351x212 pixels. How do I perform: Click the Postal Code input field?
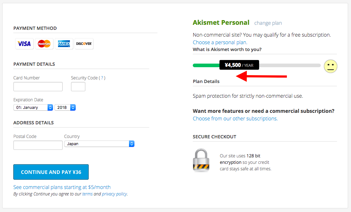pos(38,145)
